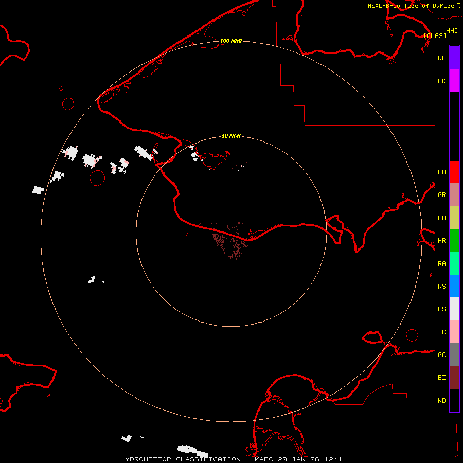Click the 100 NMI range ring label
Viewport: 463px width, 463px height.
[231, 41]
